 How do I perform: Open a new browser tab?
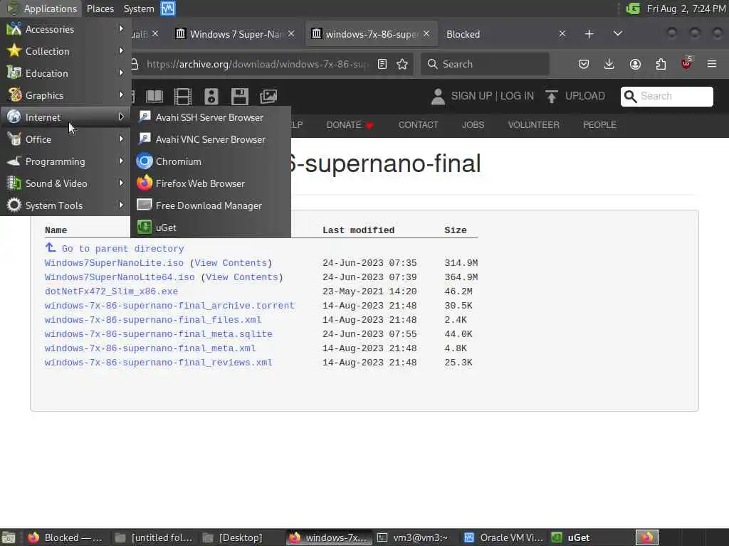pos(589,34)
